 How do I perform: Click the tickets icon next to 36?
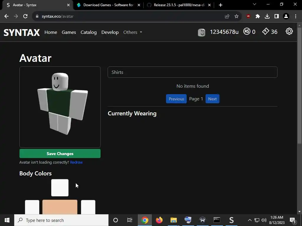(266, 31)
